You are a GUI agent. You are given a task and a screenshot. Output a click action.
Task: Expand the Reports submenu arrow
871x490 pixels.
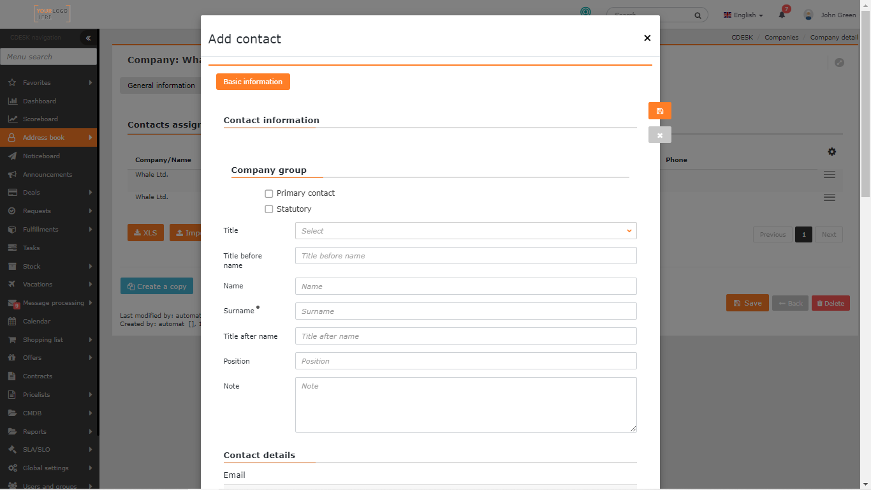91,432
